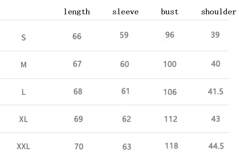Select the XXL size row label
The height and width of the screenshot is (156, 239).
pyautogui.click(x=24, y=146)
